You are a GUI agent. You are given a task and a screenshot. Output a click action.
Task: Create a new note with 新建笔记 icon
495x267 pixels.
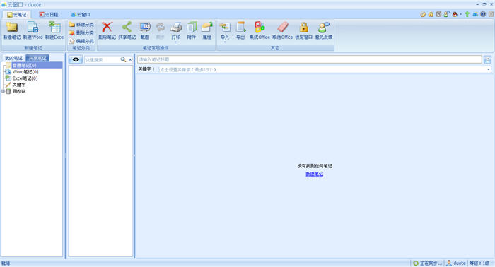coord(12,30)
